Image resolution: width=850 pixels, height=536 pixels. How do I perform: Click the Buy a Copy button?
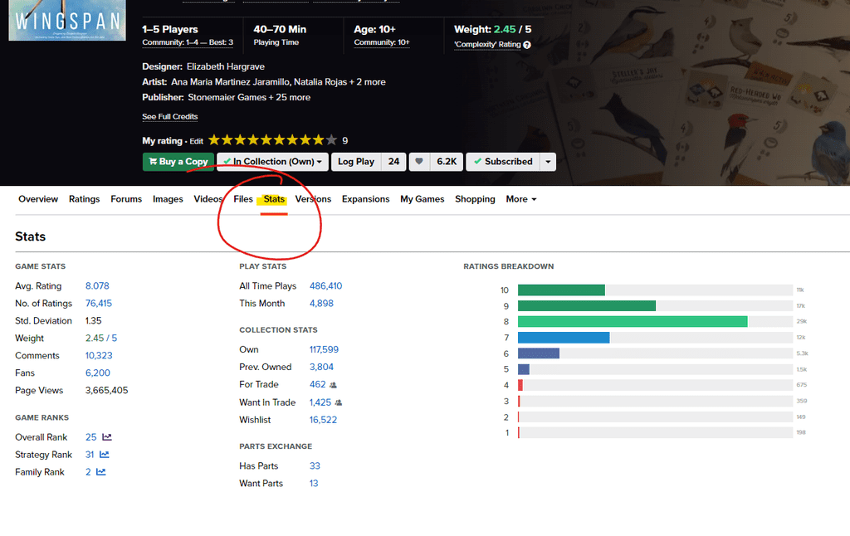(x=178, y=162)
